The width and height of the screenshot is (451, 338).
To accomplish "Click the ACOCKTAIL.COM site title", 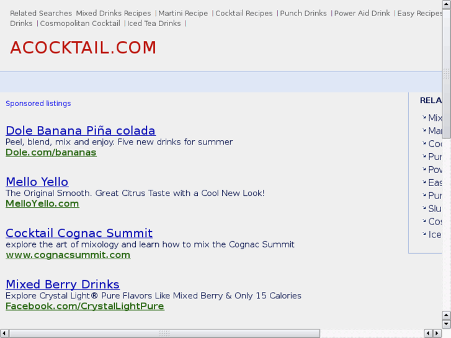I will point(83,48).
